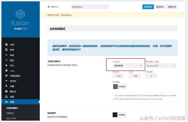Click the page title bar (页面标题栏) sliders icon

pyautogui.click(x=6, y=76)
